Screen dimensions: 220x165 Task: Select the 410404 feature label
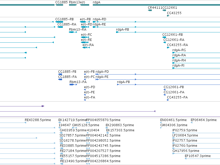(x=93, y=130)
